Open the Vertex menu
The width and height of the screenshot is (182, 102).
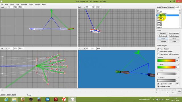point(12,4)
